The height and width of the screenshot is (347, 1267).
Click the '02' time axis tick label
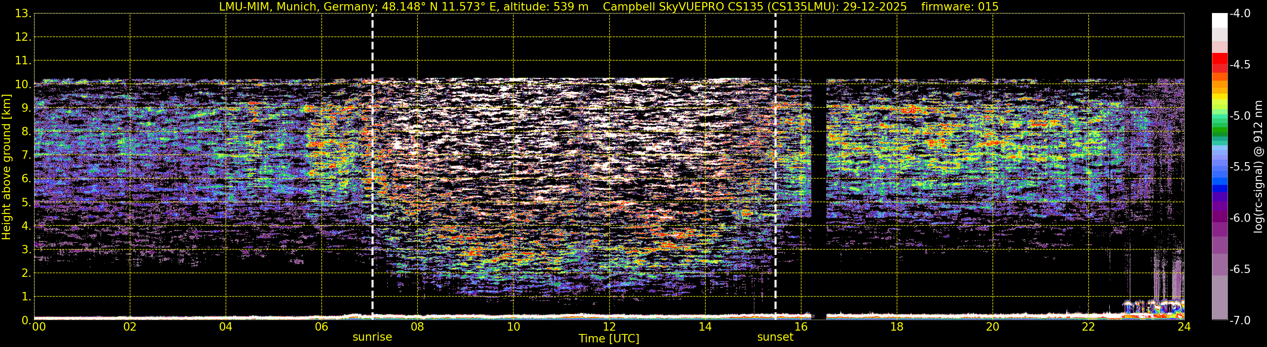click(130, 327)
